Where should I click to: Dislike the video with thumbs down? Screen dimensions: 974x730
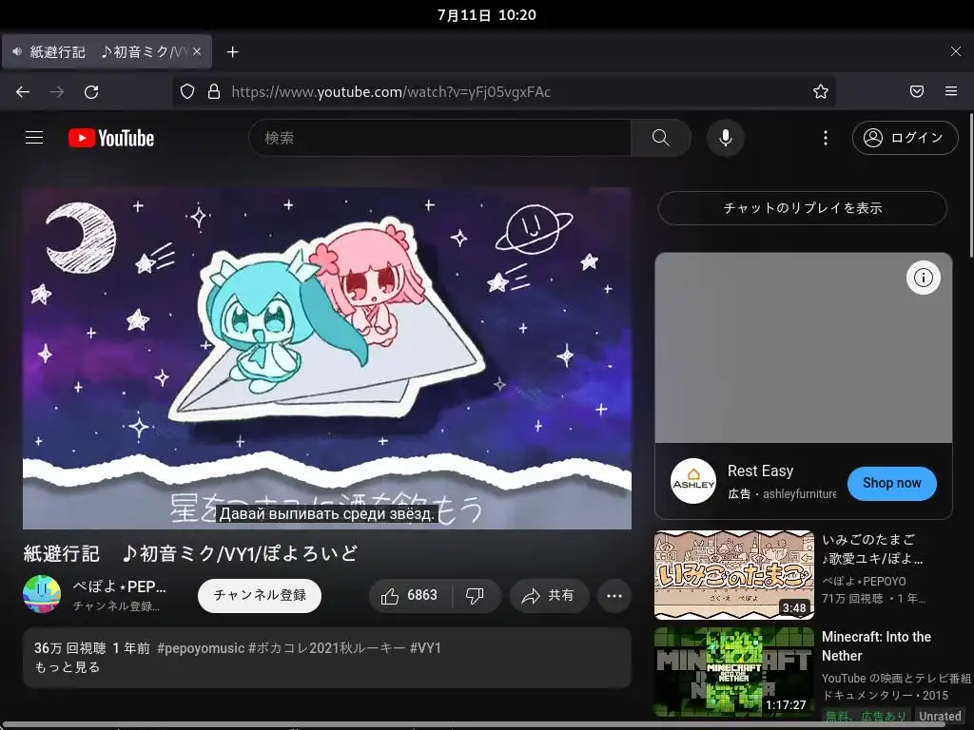[x=476, y=596]
